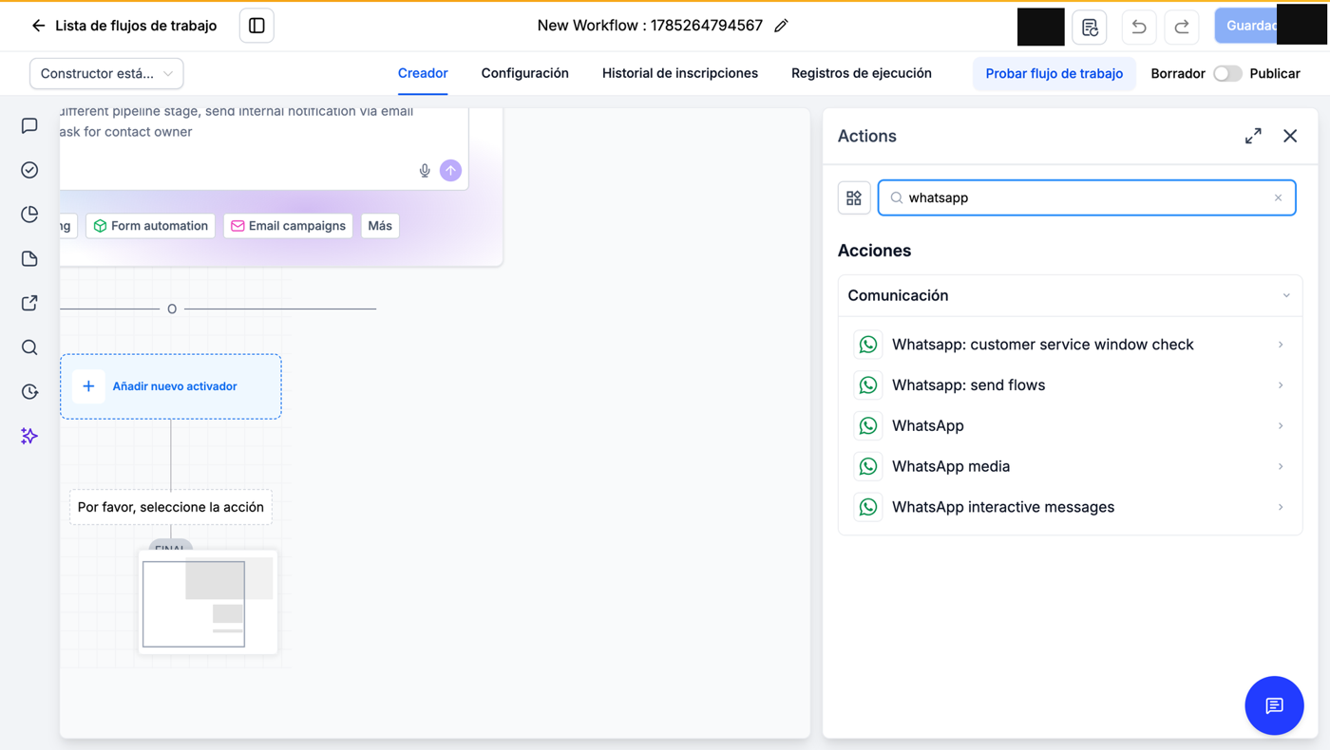
Task: Click the canvas minimap thumbnail
Action: 208,603
